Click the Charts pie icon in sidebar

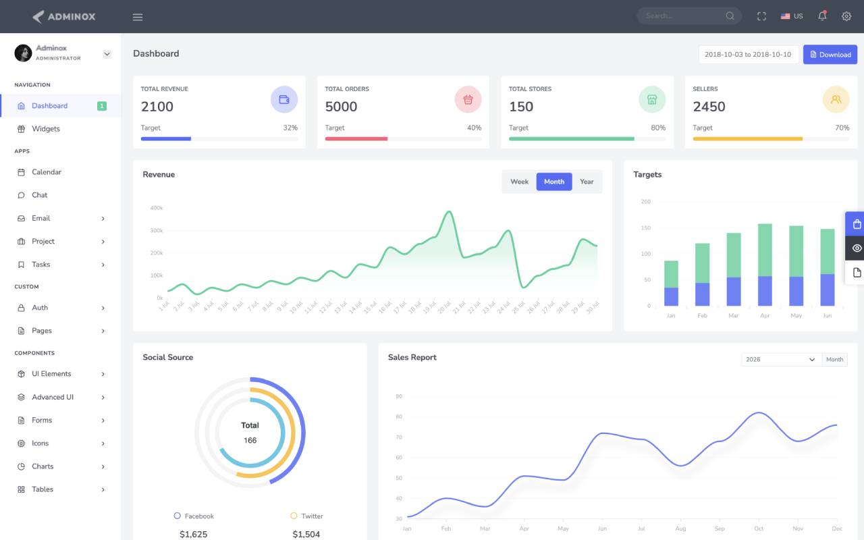(21, 466)
